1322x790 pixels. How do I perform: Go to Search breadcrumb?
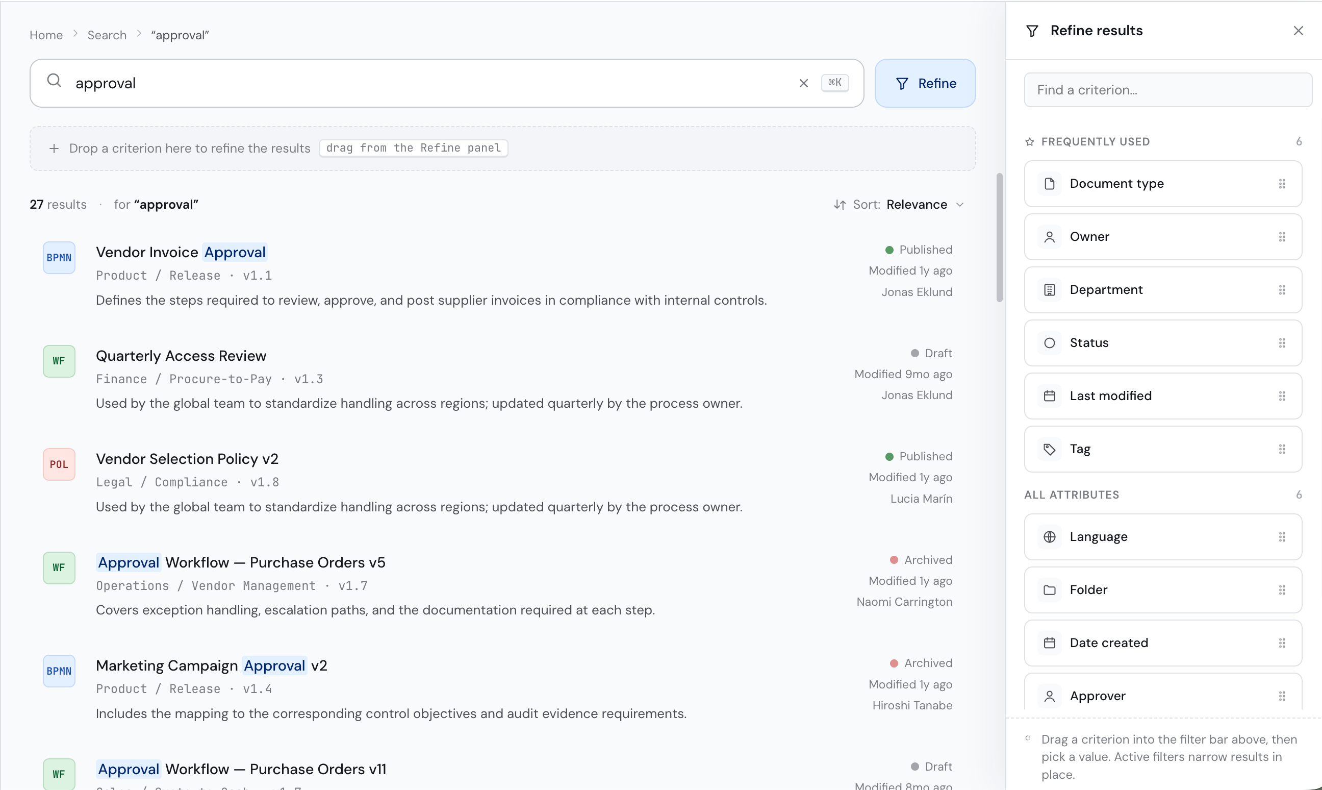(x=107, y=35)
